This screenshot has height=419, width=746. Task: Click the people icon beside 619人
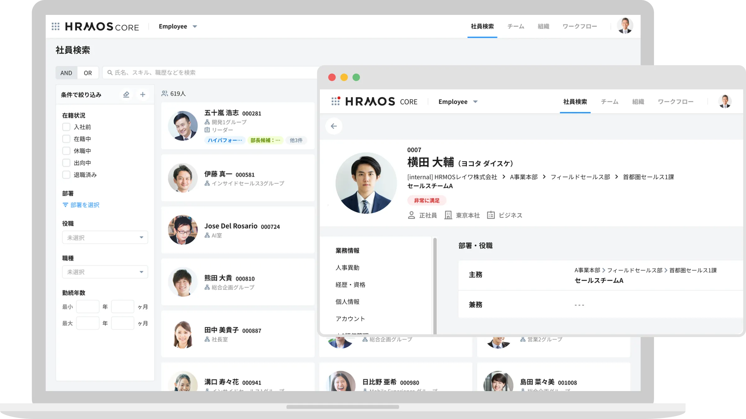tap(164, 93)
